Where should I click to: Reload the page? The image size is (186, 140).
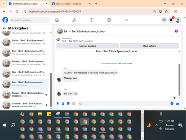(x=17, y=12)
